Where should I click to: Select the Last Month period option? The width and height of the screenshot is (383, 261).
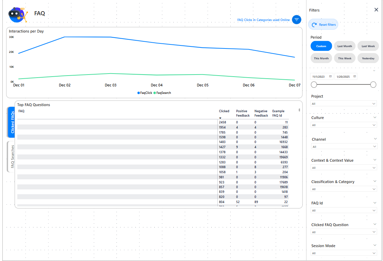(x=344, y=46)
